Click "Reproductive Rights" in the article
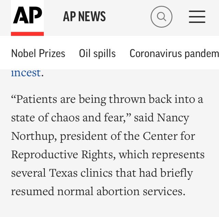Viewport: 219px width, 217px height. [x=63, y=154]
